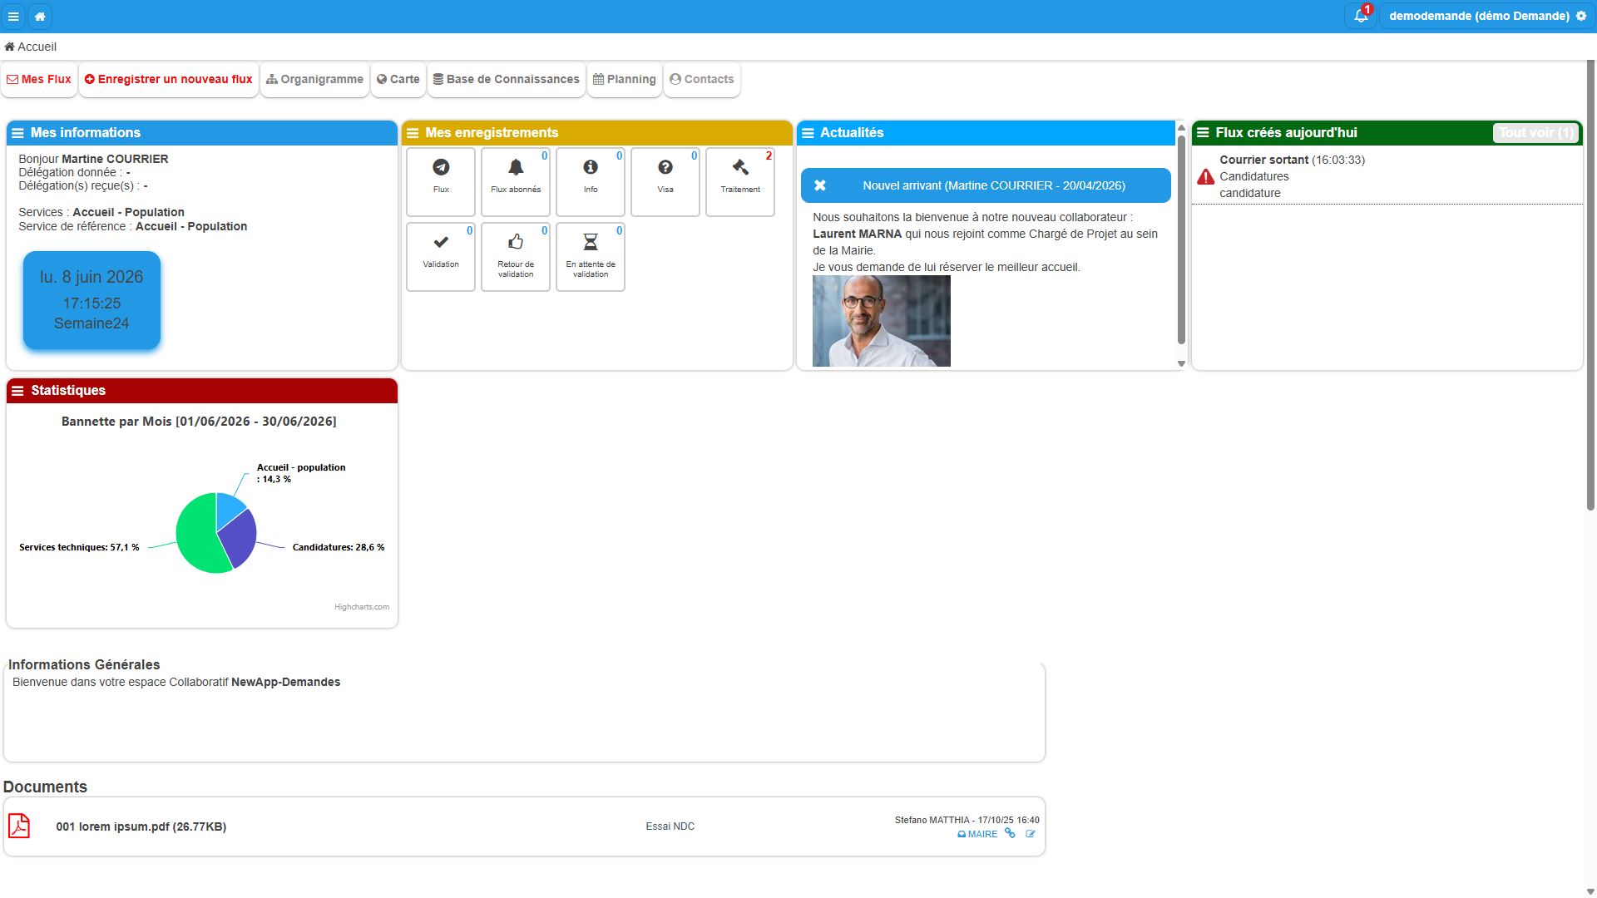Select the Courrier sortant entry
Viewport: 1597px width, 898px height.
tap(1387, 176)
